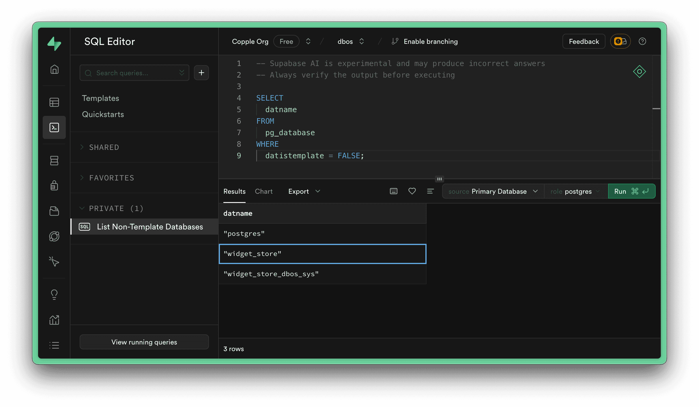Open the Database sidebar icon
The width and height of the screenshot is (699, 407).
pos(54,161)
